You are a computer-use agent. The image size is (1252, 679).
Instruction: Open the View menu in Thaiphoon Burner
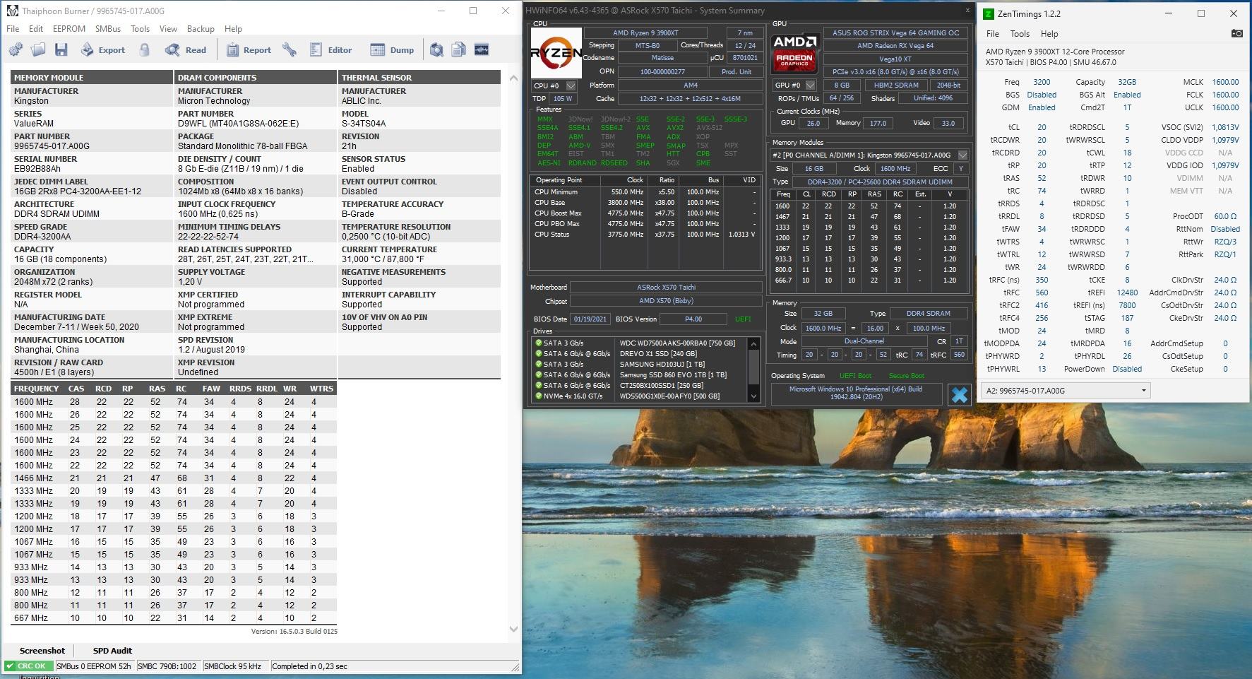click(168, 29)
